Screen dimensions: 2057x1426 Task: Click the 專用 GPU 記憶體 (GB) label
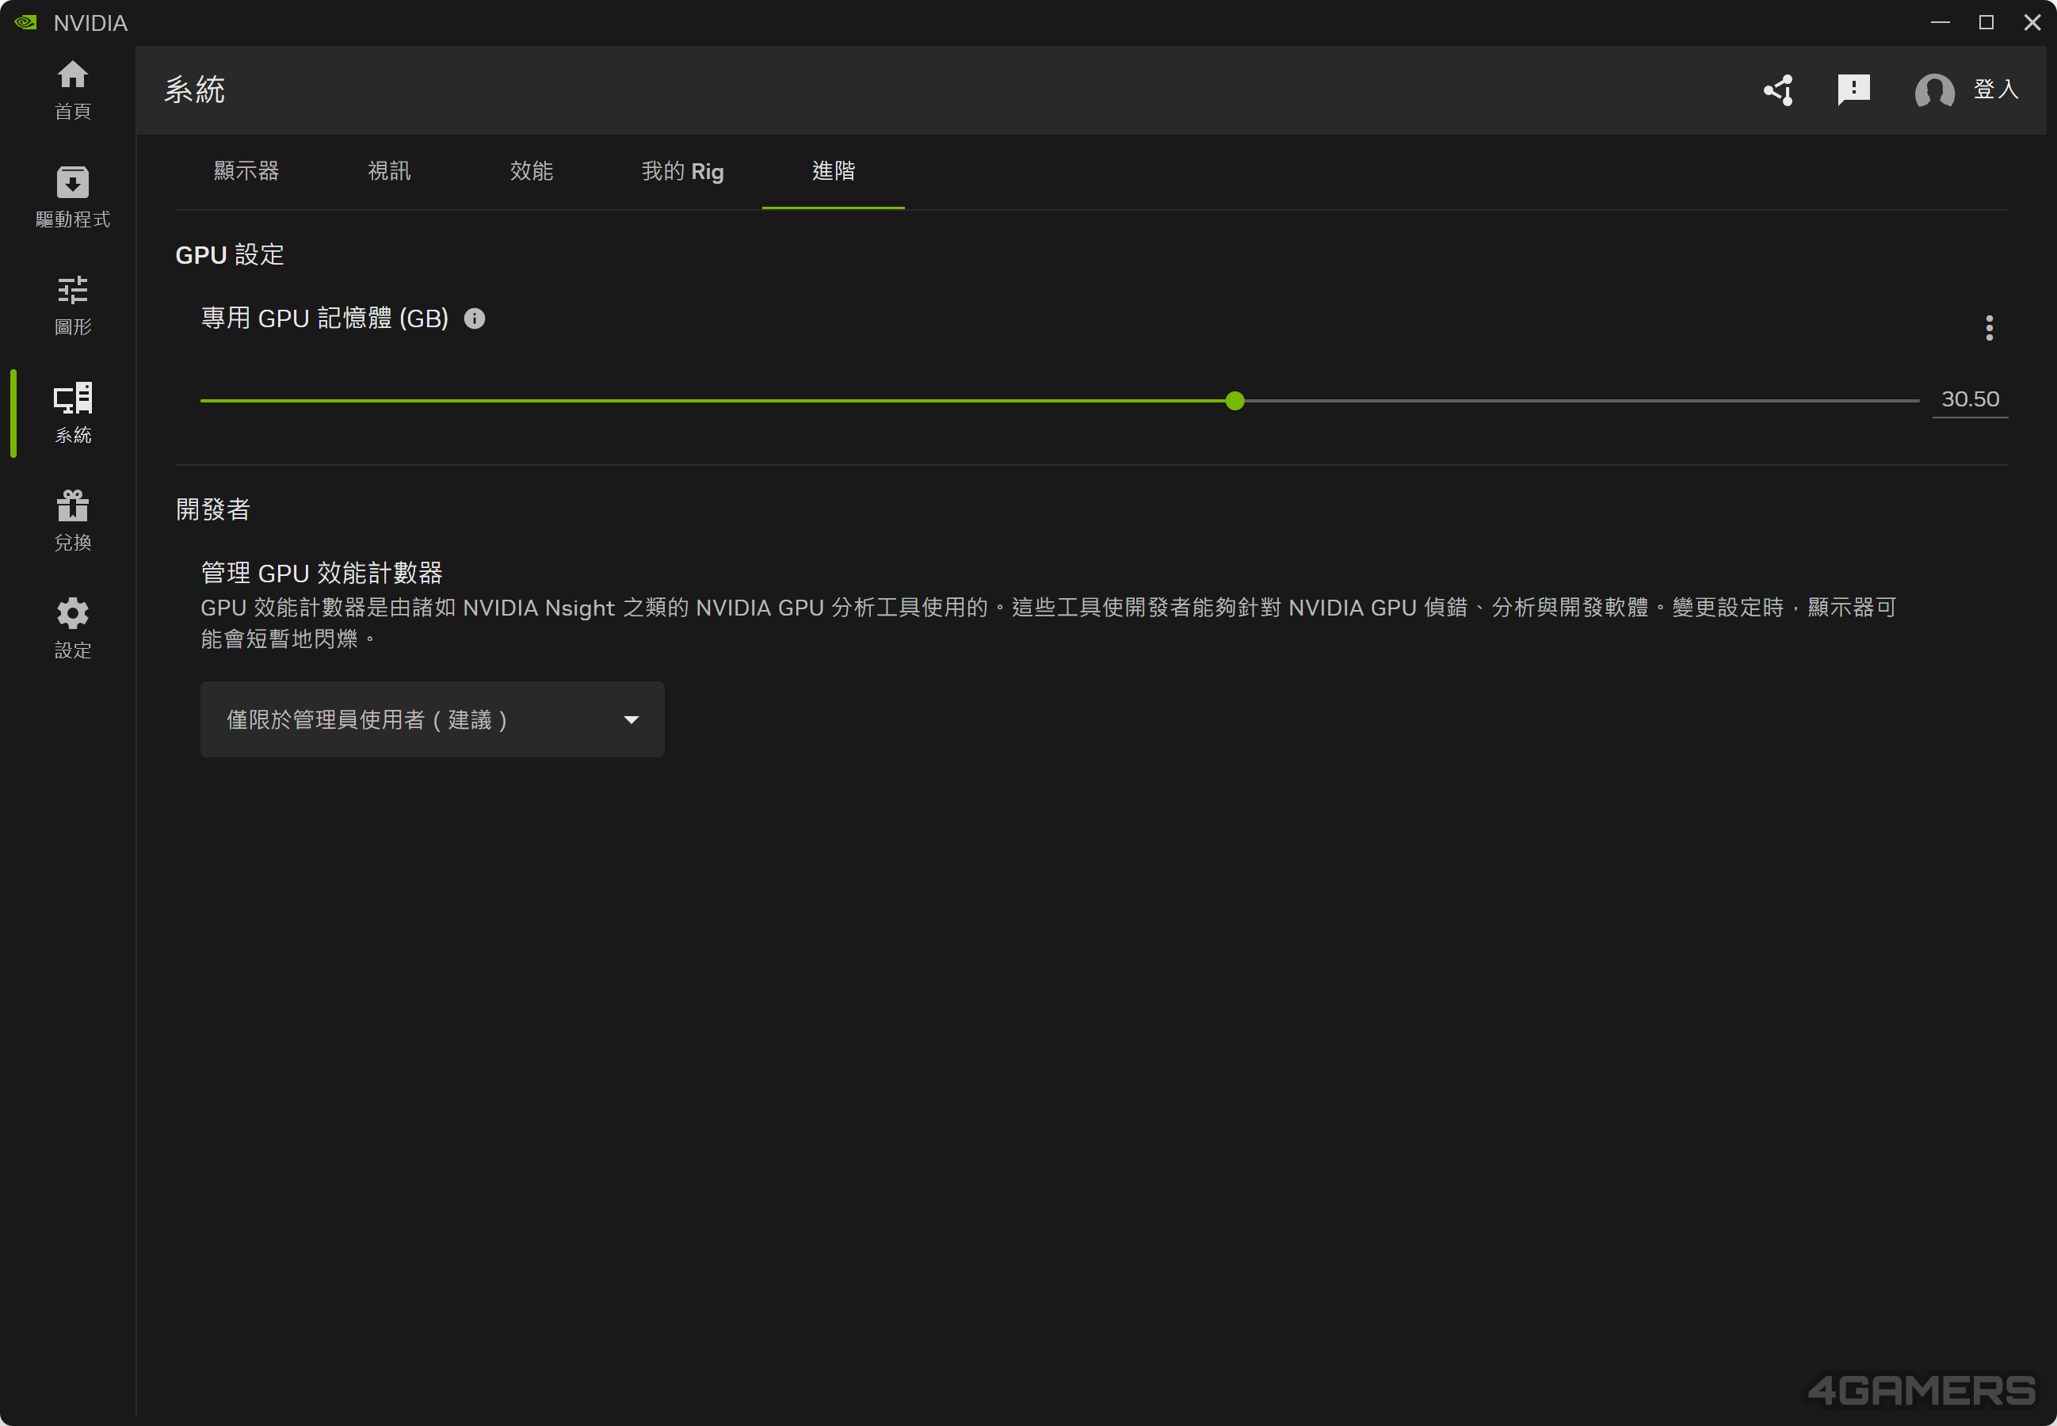tap(325, 319)
